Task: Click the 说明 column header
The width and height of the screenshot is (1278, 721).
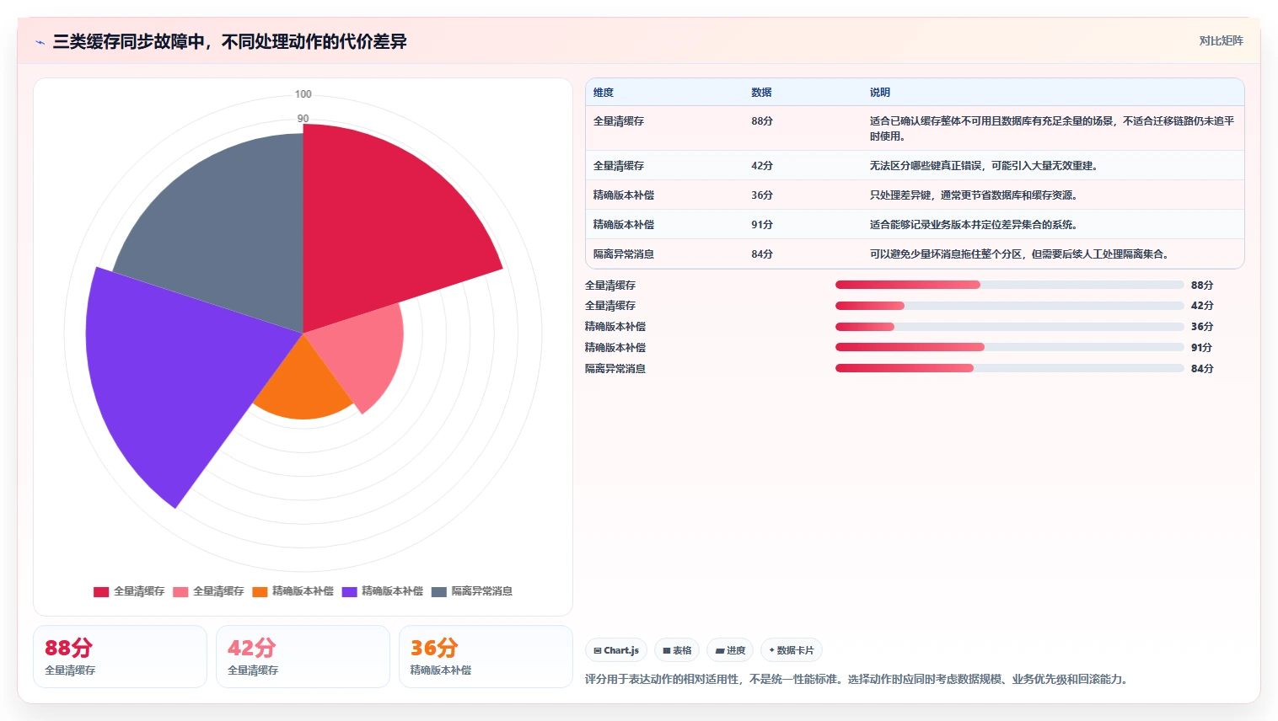Action: pos(880,93)
